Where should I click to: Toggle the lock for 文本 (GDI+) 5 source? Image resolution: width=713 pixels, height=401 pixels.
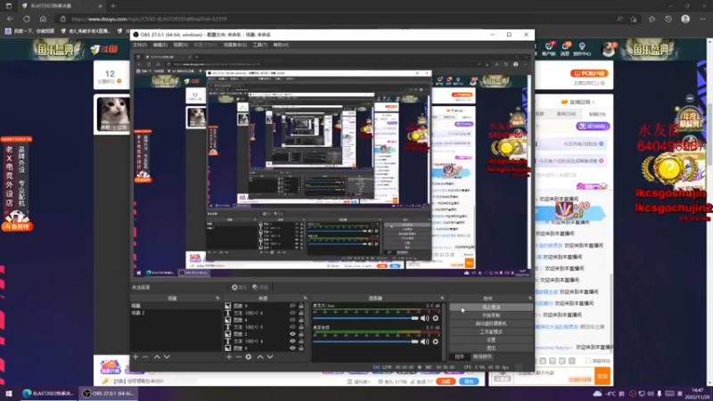click(x=301, y=327)
